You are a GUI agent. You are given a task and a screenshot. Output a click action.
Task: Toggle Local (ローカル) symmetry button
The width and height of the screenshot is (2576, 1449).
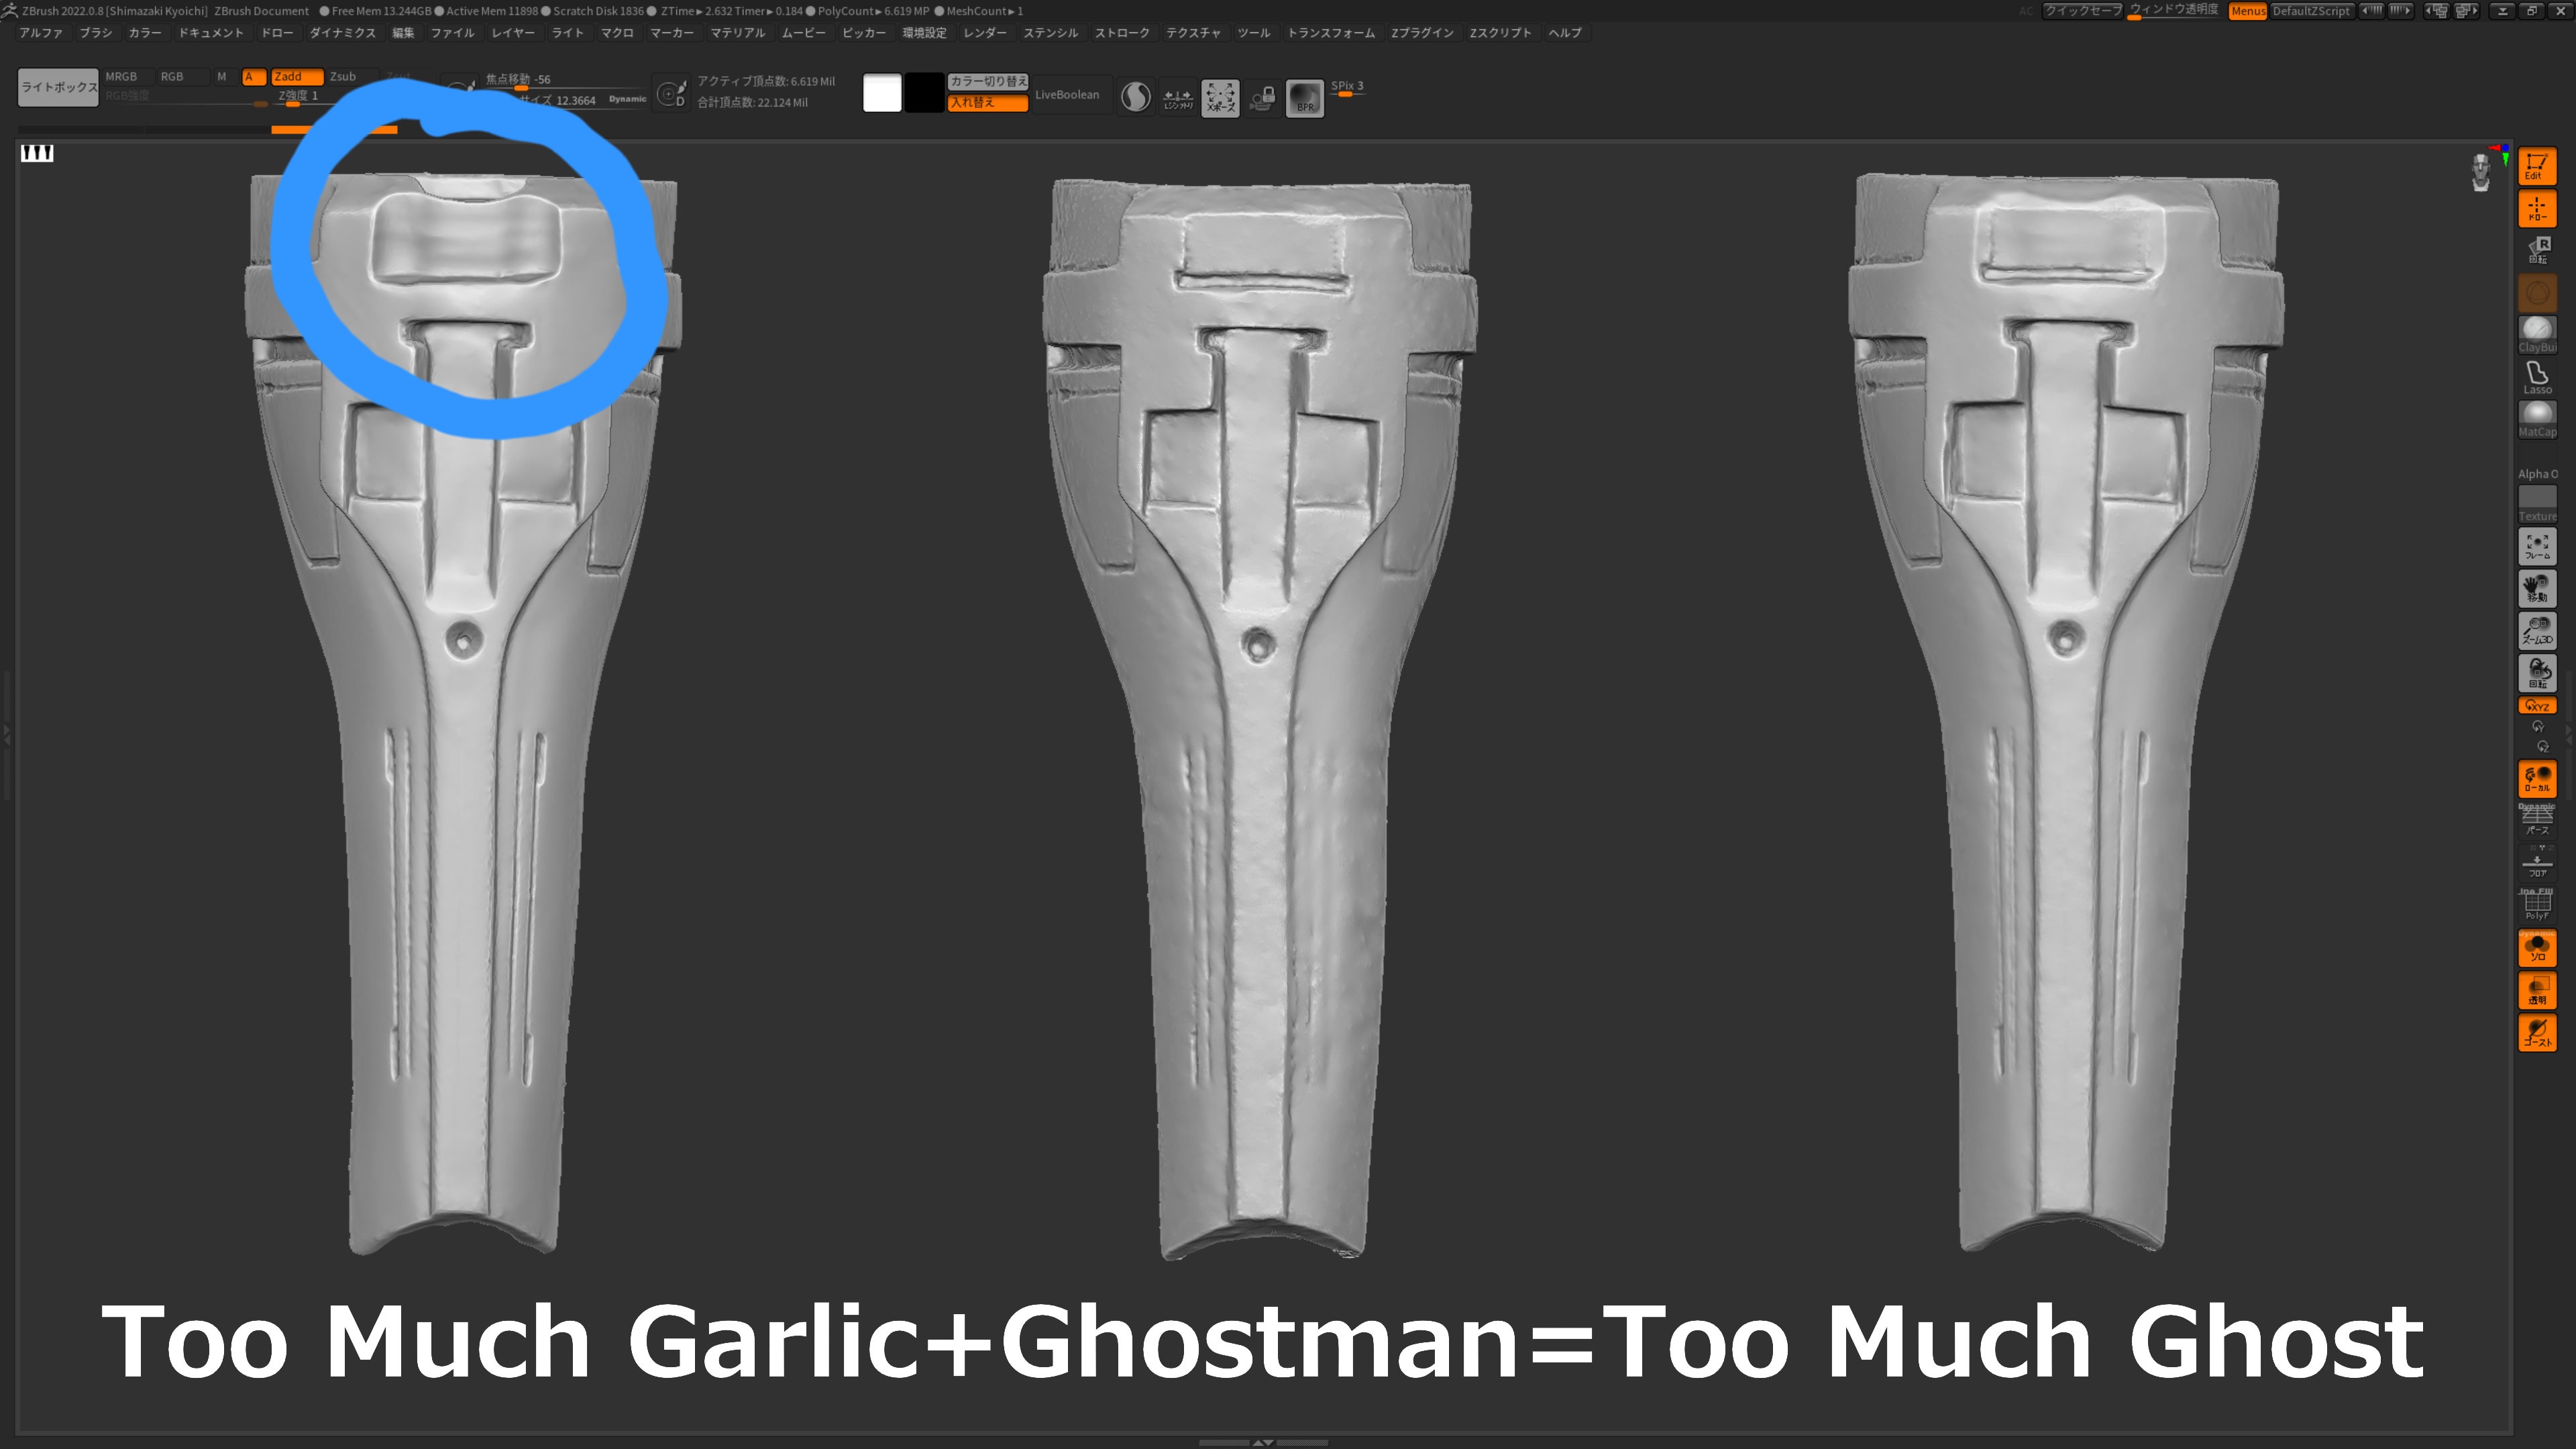click(x=2537, y=778)
